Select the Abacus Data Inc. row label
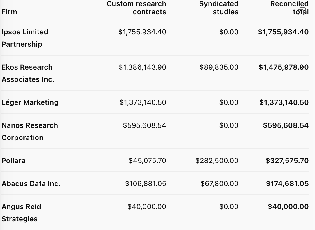Viewport: 315px width, 230px height. coord(31,184)
